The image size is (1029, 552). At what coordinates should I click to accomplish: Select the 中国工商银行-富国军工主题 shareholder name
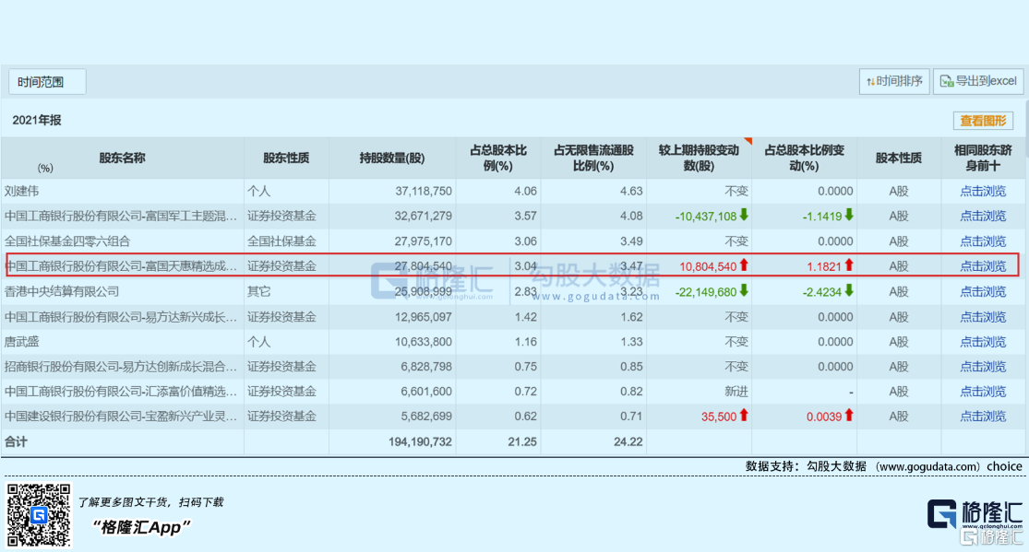[x=121, y=217]
